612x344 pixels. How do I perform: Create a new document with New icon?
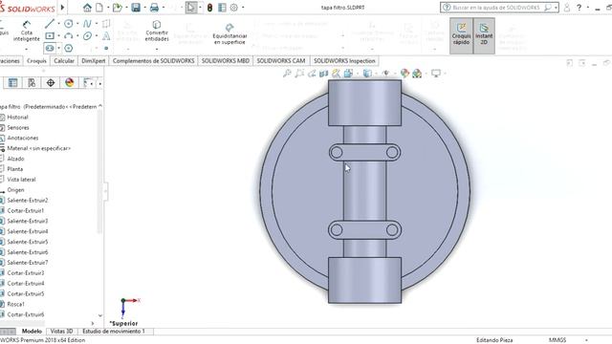coord(99,8)
